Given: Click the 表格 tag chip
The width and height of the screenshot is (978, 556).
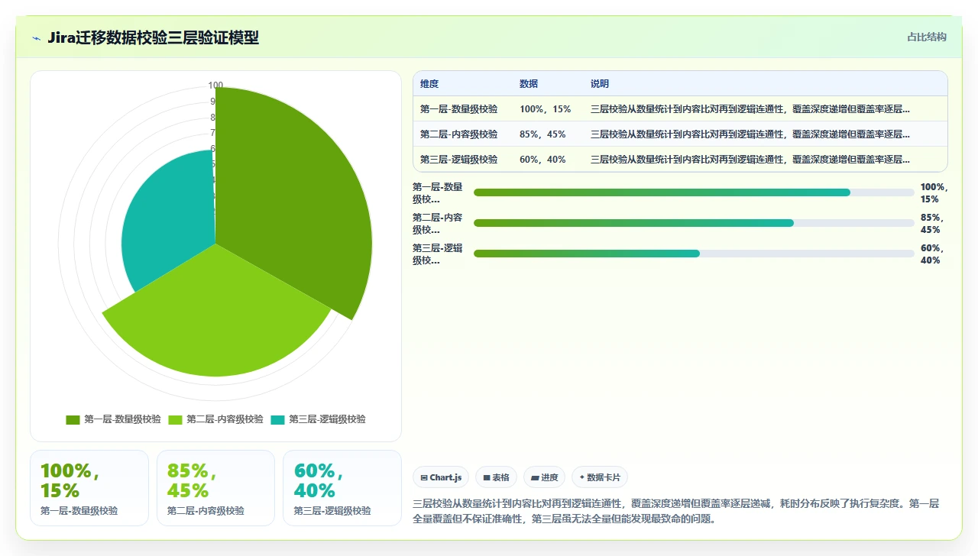Looking at the screenshot, I should (496, 477).
